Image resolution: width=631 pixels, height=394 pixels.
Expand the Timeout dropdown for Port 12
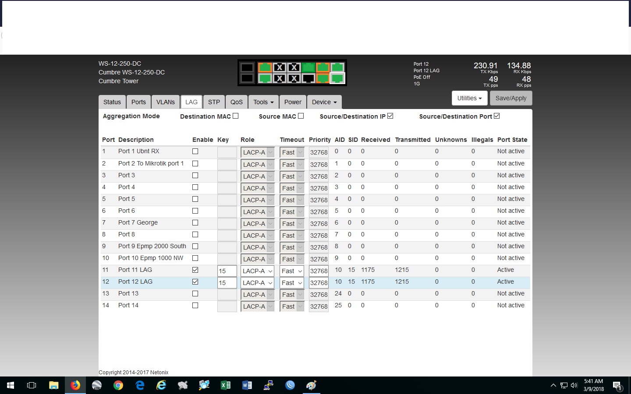(292, 283)
